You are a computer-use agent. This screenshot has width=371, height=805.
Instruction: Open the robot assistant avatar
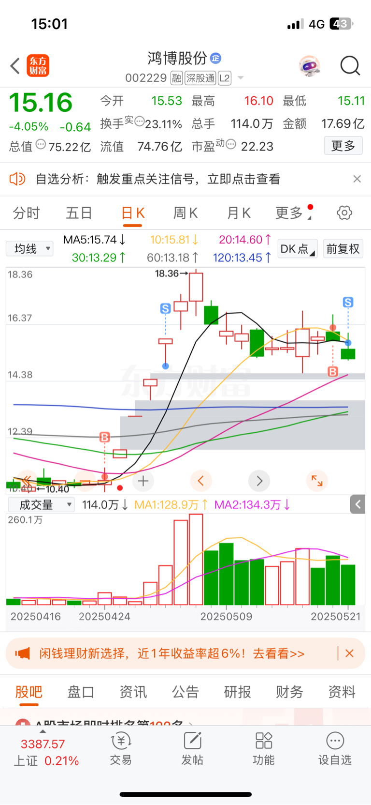[309, 66]
